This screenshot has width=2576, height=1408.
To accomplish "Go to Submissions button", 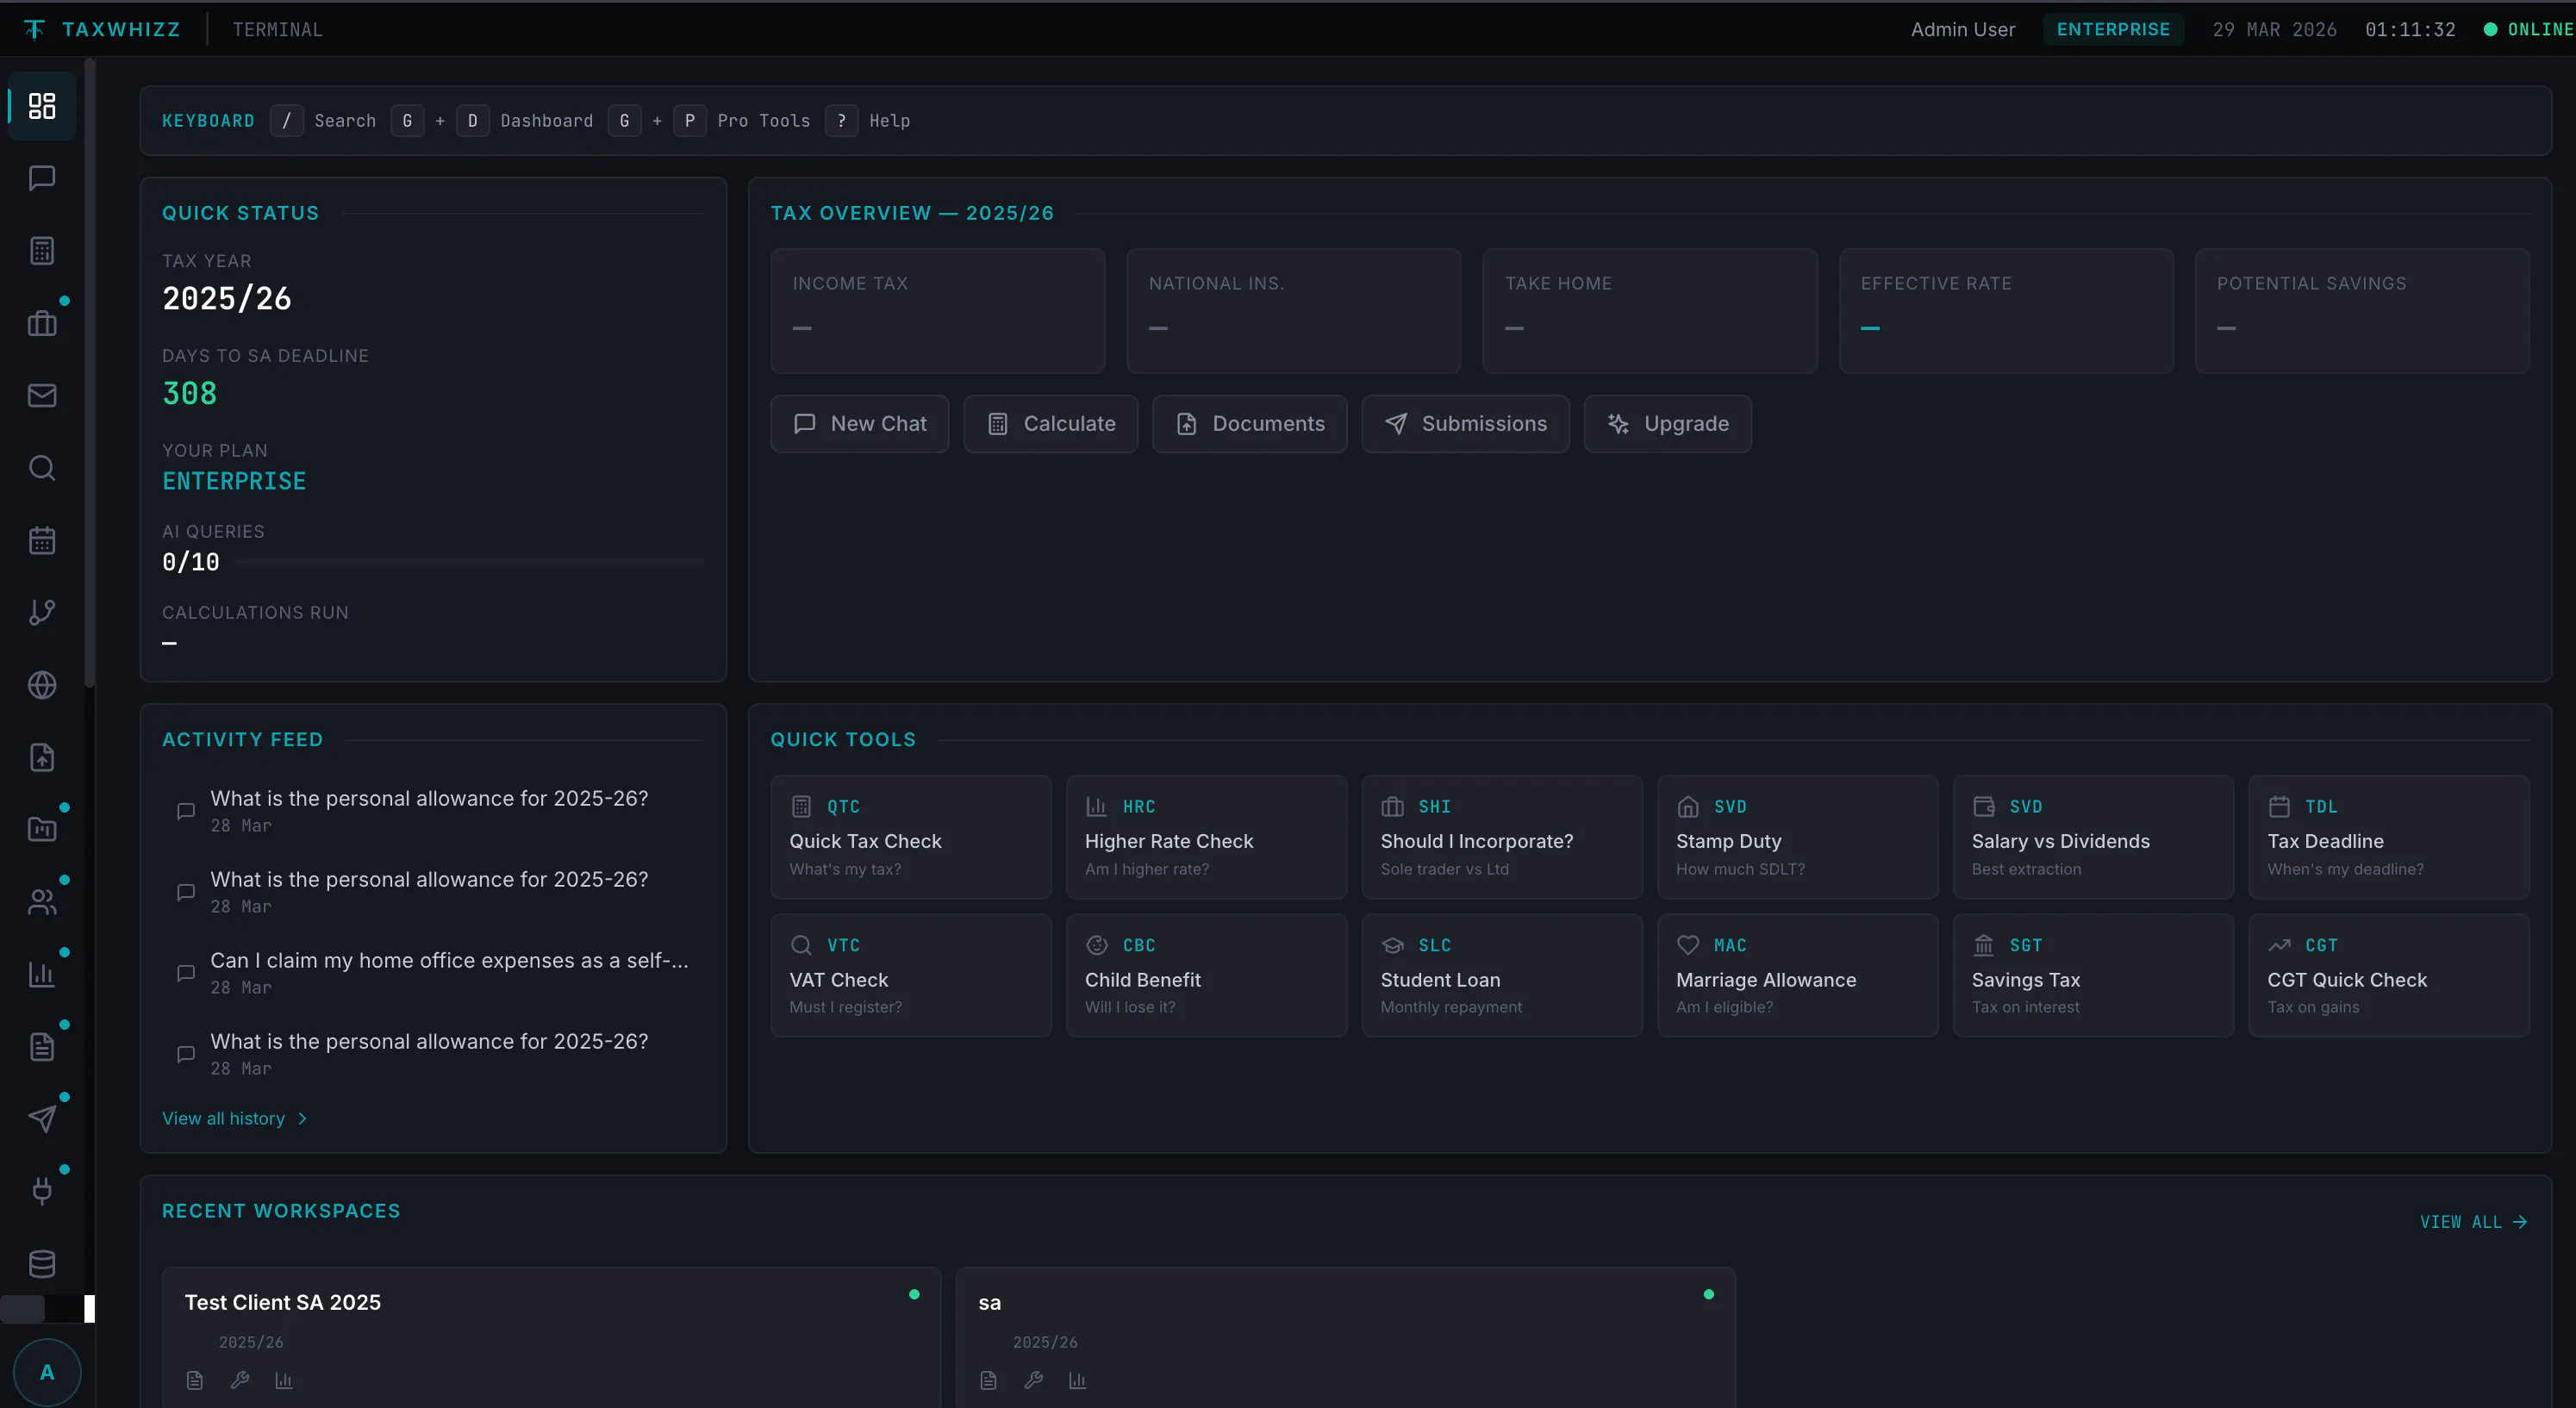I will coord(1466,424).
